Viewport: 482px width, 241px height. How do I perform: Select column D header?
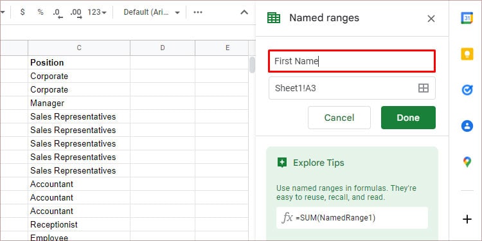point(163,48)
